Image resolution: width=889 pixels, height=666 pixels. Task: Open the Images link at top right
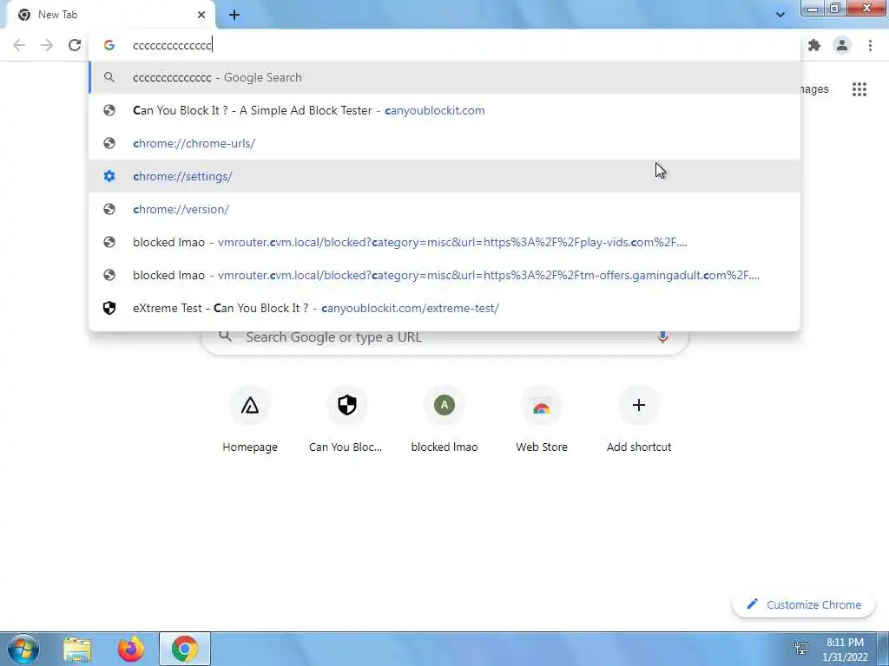click(814, 89)
